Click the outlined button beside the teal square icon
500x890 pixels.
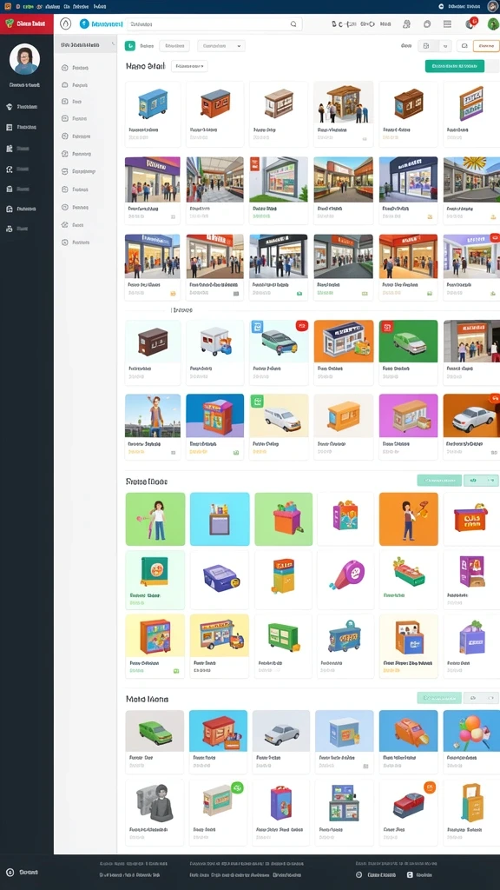click(174, 46)
